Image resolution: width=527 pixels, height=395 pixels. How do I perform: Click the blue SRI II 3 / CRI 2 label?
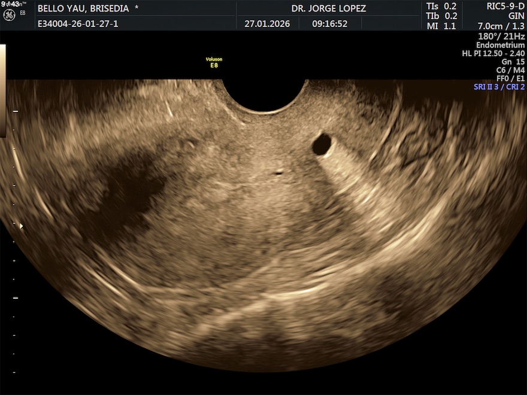[x=499, y=87]
